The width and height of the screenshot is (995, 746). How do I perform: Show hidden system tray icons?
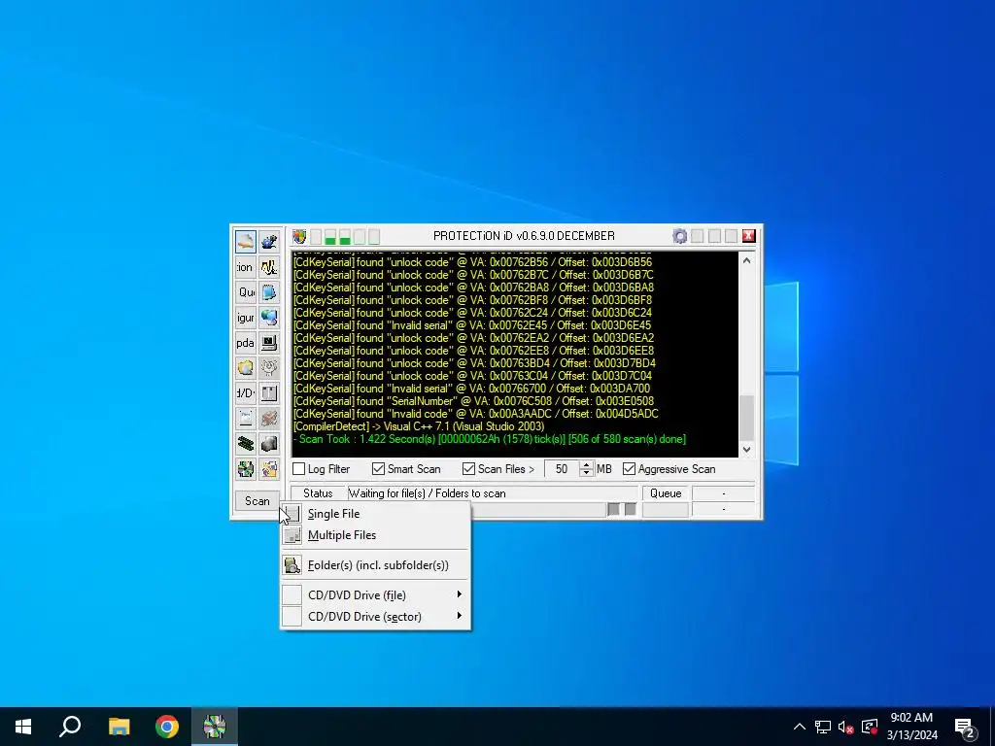pyautogui.click(x=800, y=727)
